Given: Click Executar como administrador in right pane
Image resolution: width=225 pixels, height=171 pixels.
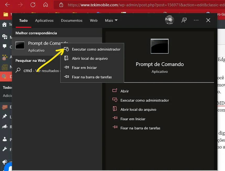Looking at the screenshot, I should click(145, 100).
